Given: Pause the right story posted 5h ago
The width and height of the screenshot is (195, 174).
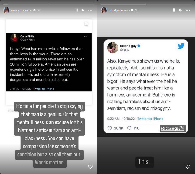Looking at the screenshot, I should pos(174,10).
